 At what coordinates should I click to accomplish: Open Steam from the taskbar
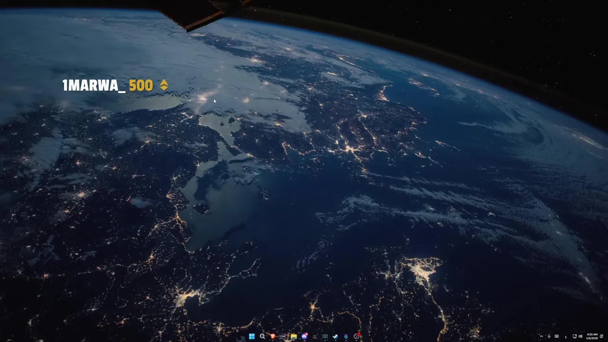[x=335, y=336]
